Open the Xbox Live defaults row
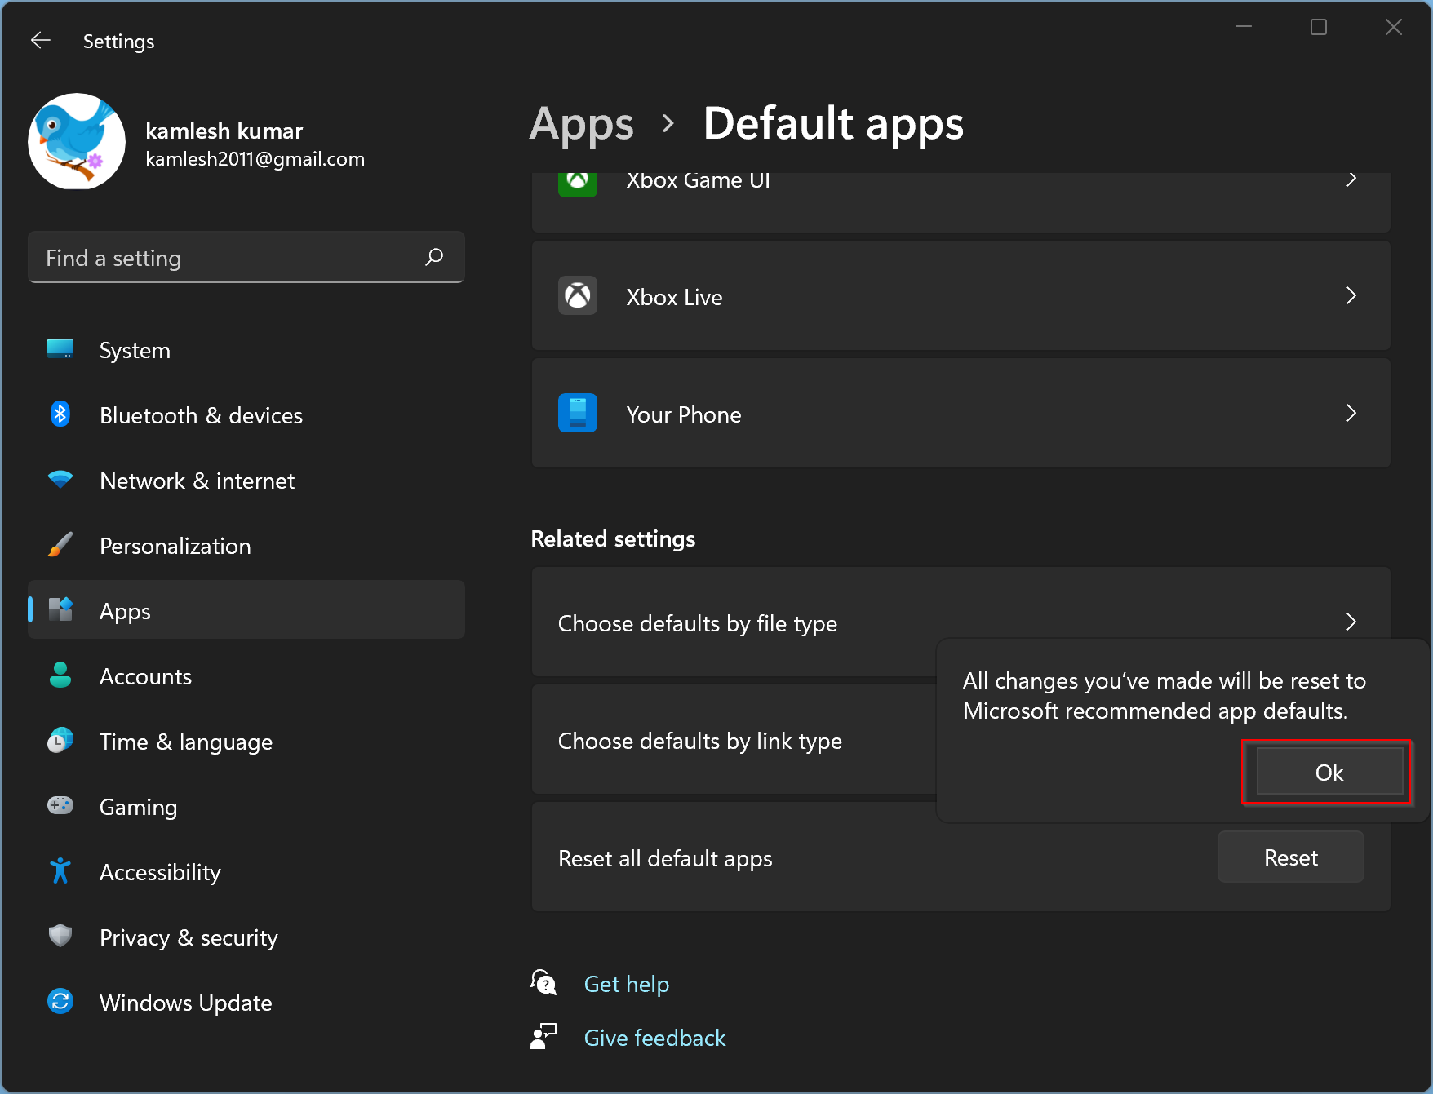Image resolution: width=1433 pixels, height=1094 pixels. (x=961, y=295)
